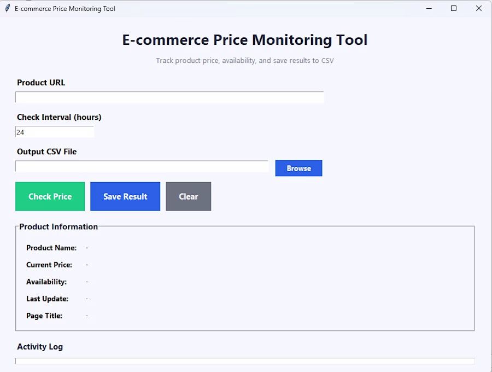Click the subtitle about saving to CSV
The width and height of the screenshot is (492, 372).
click(245, 61)
